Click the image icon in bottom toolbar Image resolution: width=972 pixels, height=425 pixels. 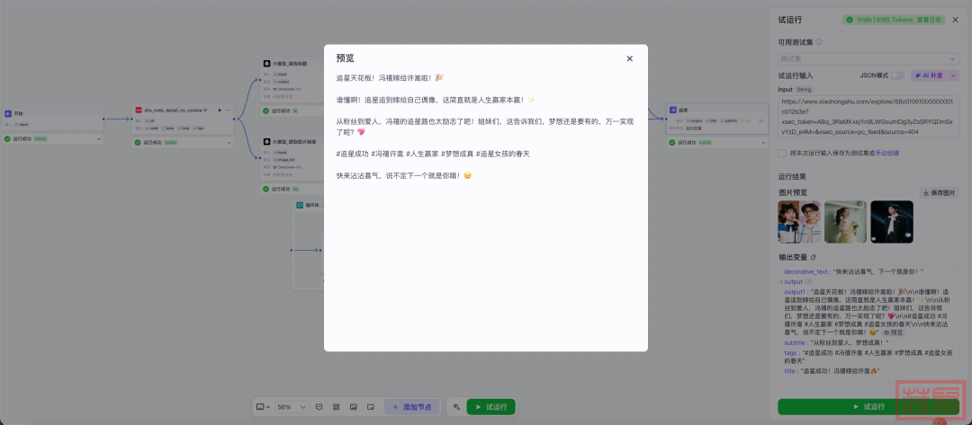click(x=353, y=407)
